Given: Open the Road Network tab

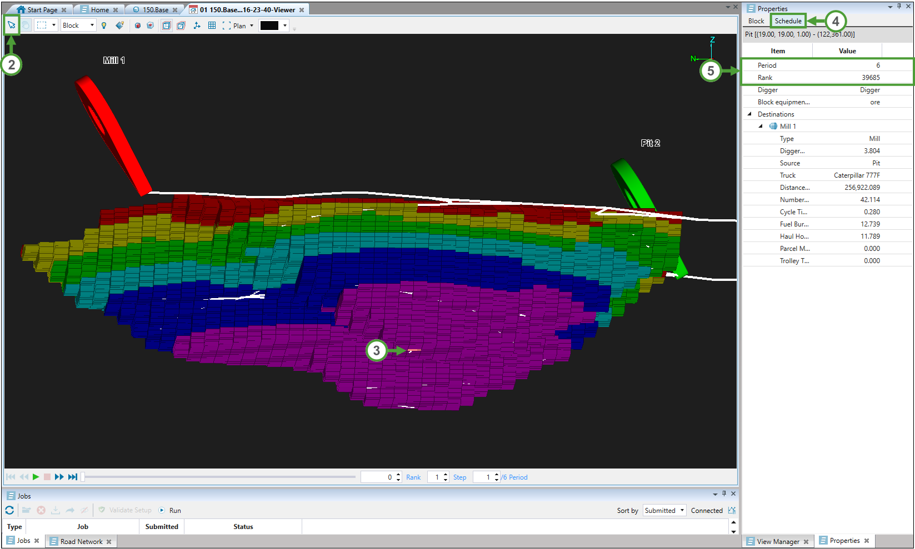Looking at the screenshot, I should [x=81, y=541].
